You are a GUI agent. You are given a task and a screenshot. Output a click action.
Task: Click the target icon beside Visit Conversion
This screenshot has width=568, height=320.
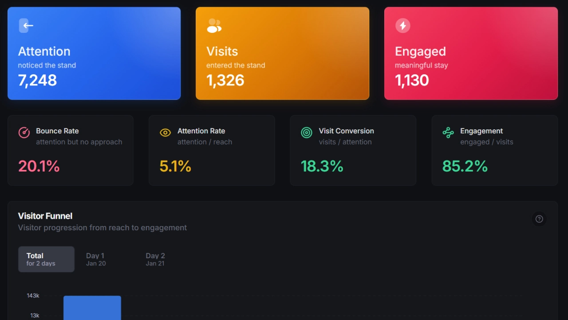(x=307, y=132)
